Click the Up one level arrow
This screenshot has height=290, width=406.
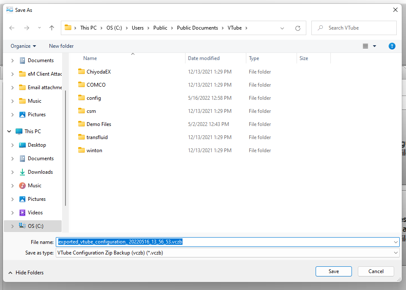click(x=52, y=28)
